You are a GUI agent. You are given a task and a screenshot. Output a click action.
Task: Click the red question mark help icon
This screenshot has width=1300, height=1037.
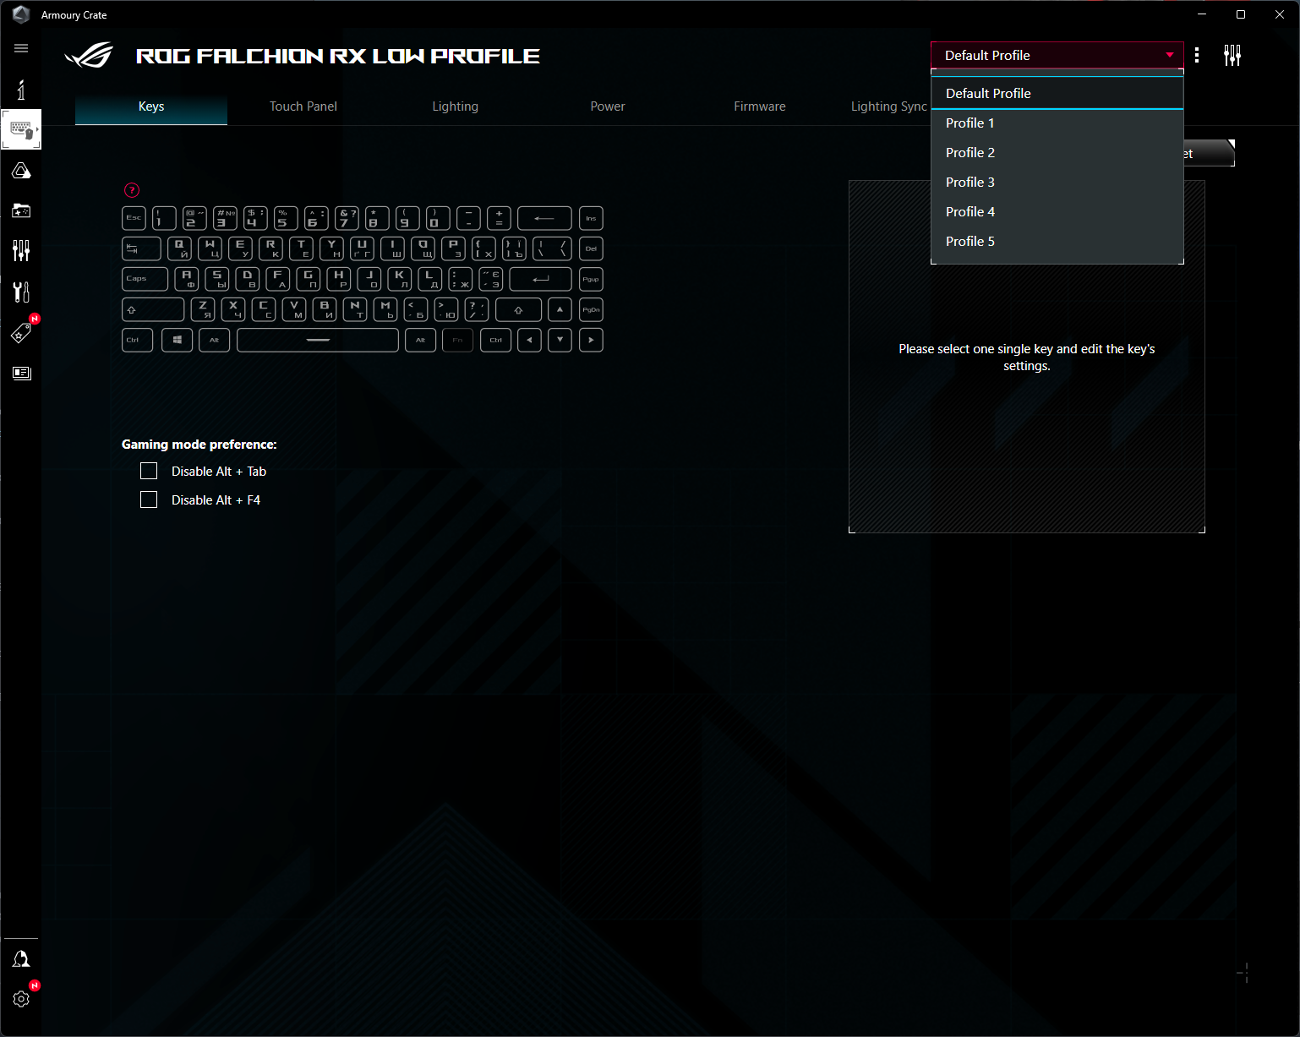point(132,190)
